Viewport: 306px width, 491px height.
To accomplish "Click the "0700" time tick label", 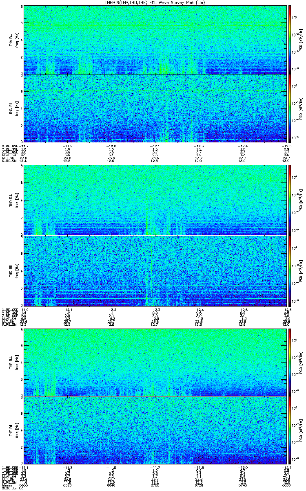I will pyautogui.click(x=155, y=484).
